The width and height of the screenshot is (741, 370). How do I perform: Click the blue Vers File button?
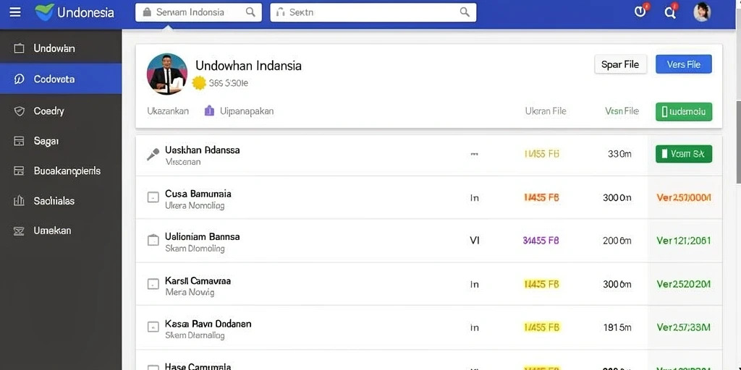683,64
